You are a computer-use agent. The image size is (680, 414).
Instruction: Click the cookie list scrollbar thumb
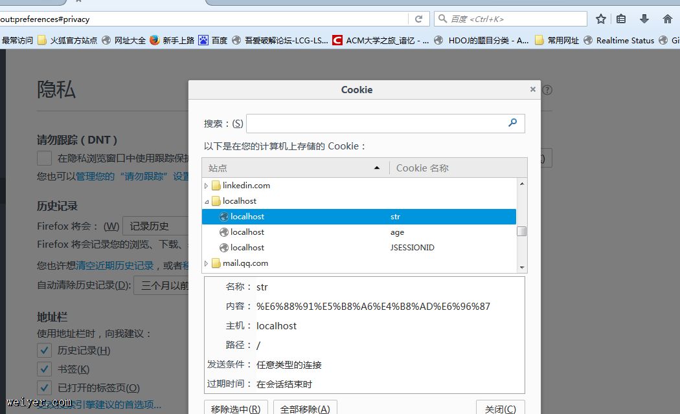(521, 232)
